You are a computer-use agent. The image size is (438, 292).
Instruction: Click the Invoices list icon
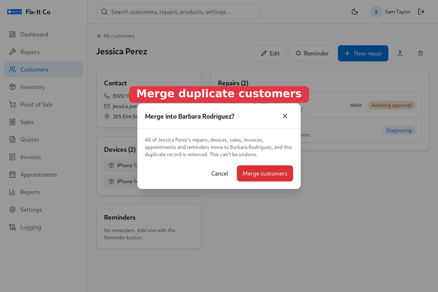click(x=12, y=157)
